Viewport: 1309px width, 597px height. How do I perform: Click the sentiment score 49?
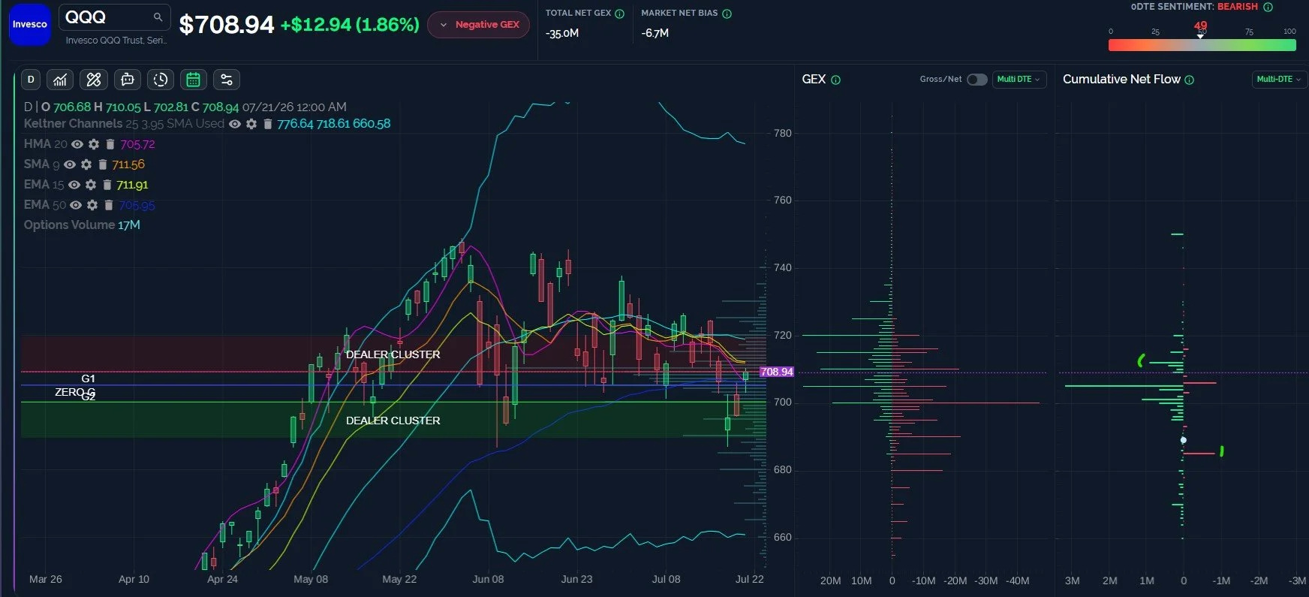(x=1201, y=26)
